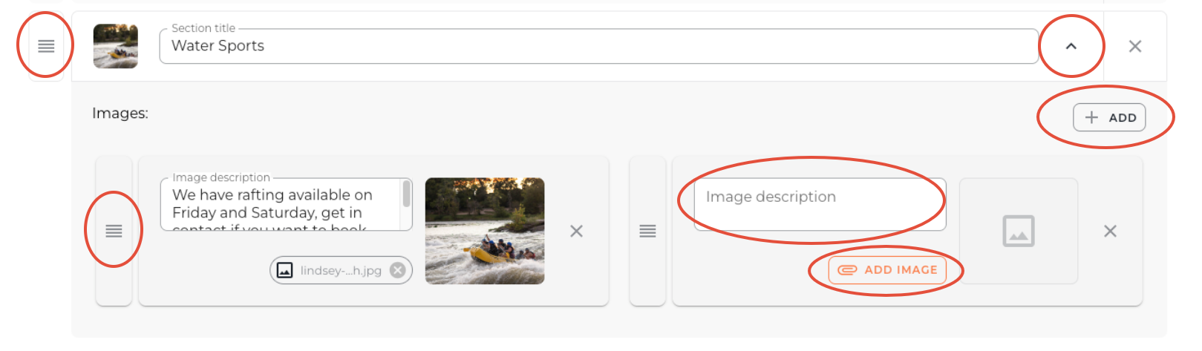Image resolution: width=1202 pixels, height=351 pixels.
Task: Click the empty image card drag handle
Action: point(647,231)
